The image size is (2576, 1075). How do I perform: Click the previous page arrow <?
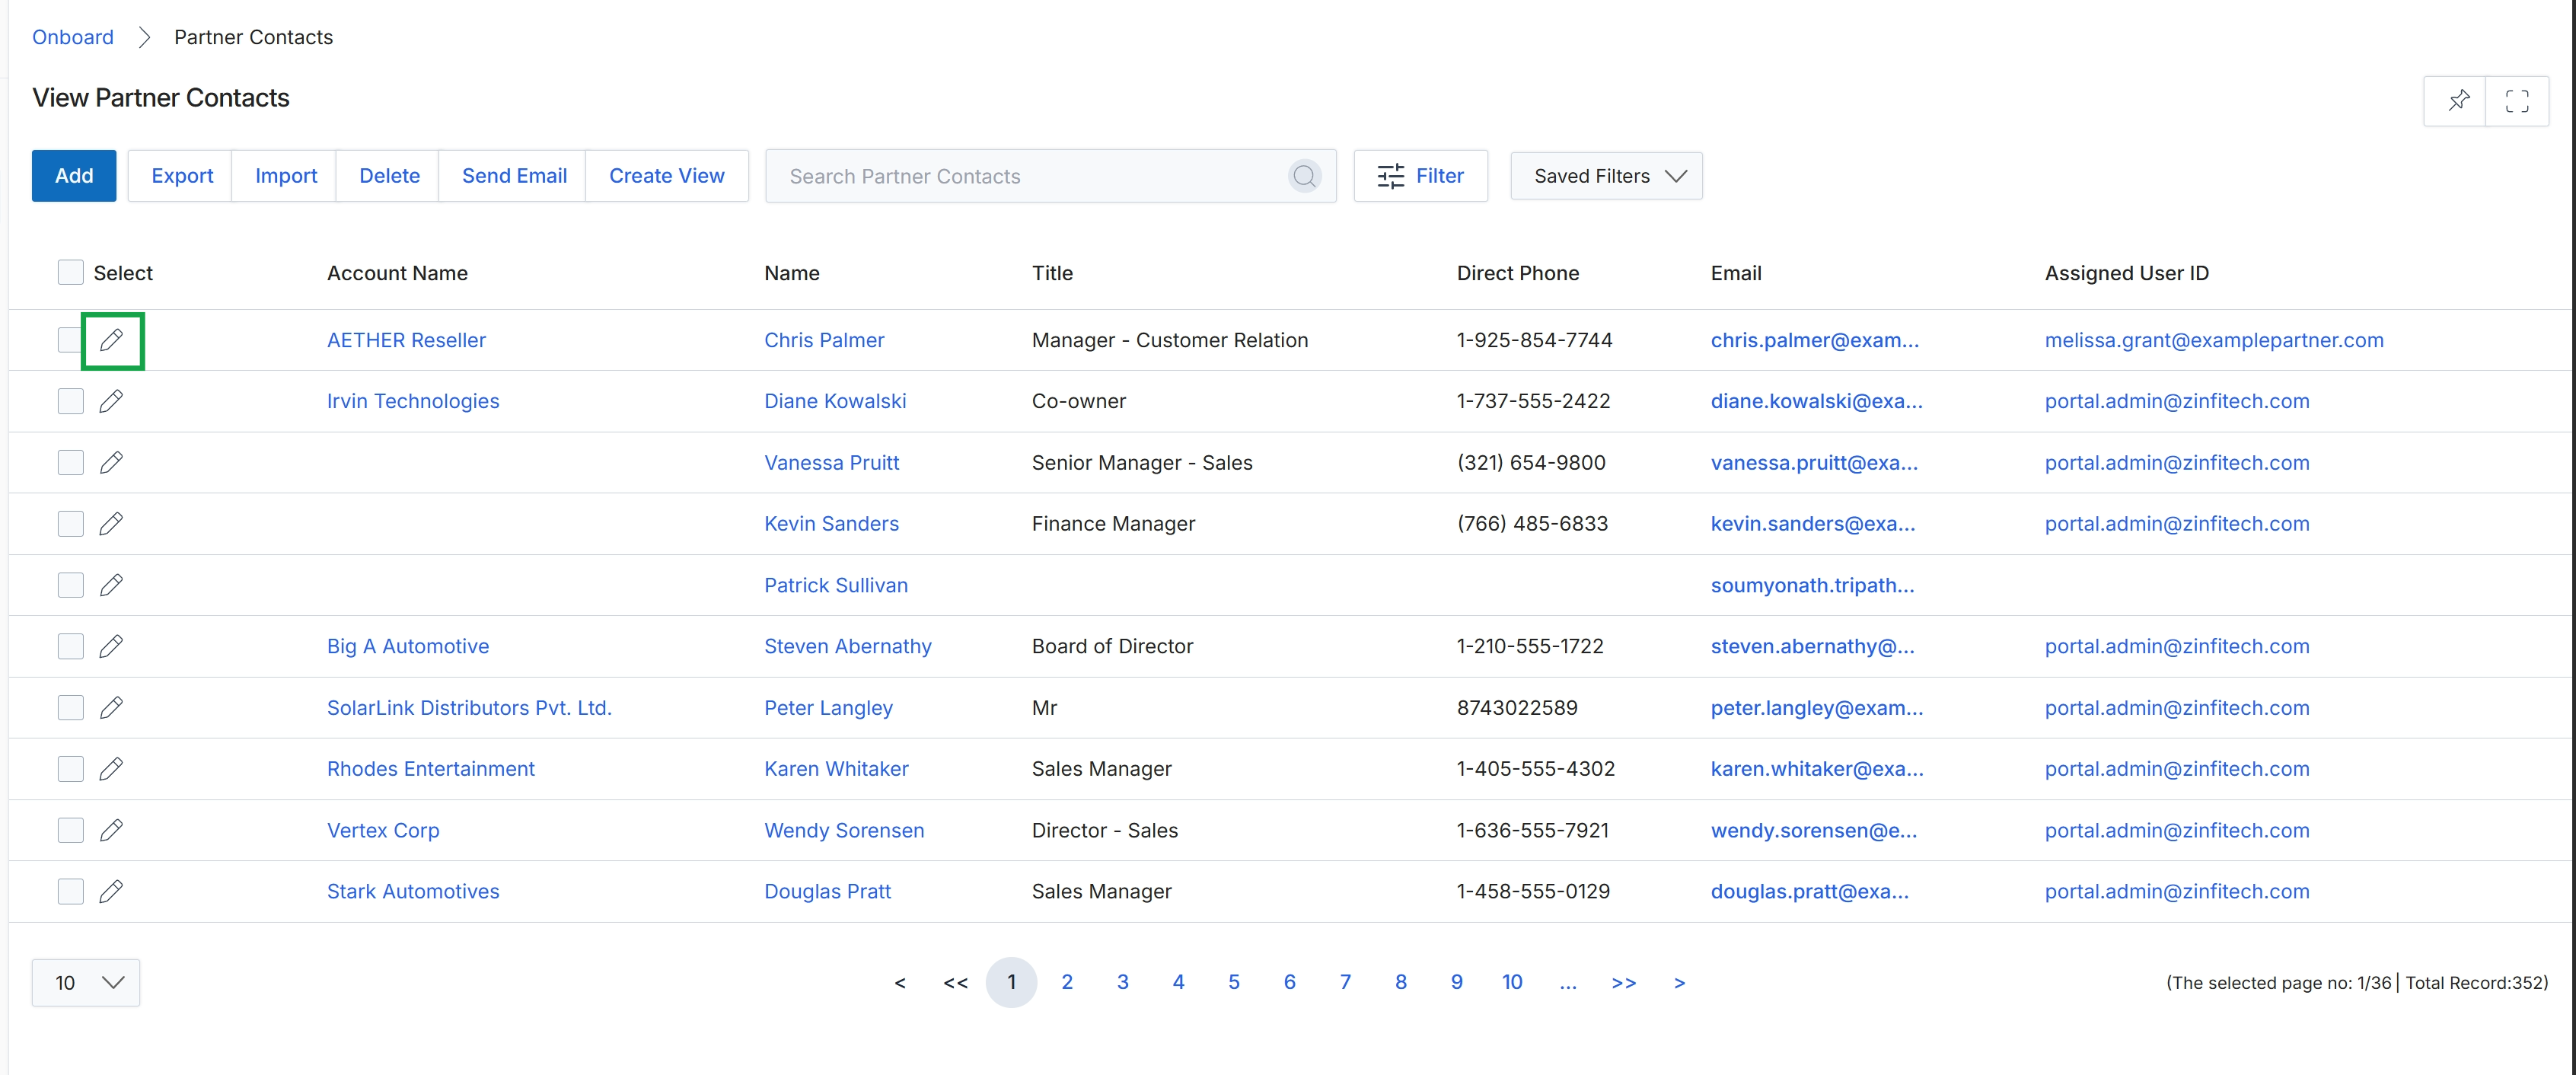point(900,982)
